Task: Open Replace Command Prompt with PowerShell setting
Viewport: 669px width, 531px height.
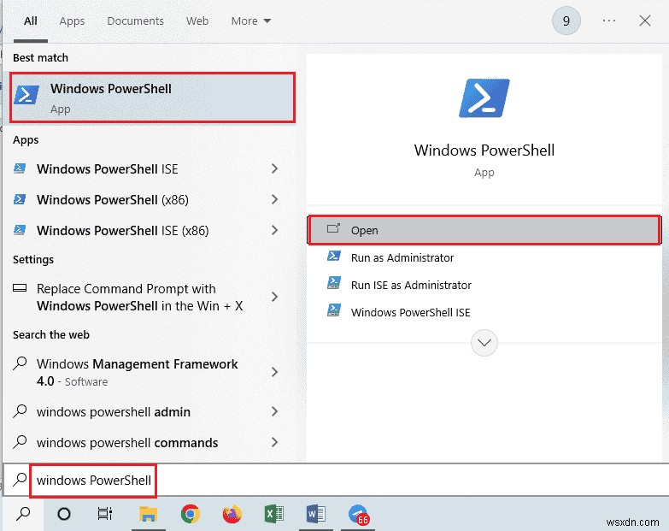Action: point(150,297)
